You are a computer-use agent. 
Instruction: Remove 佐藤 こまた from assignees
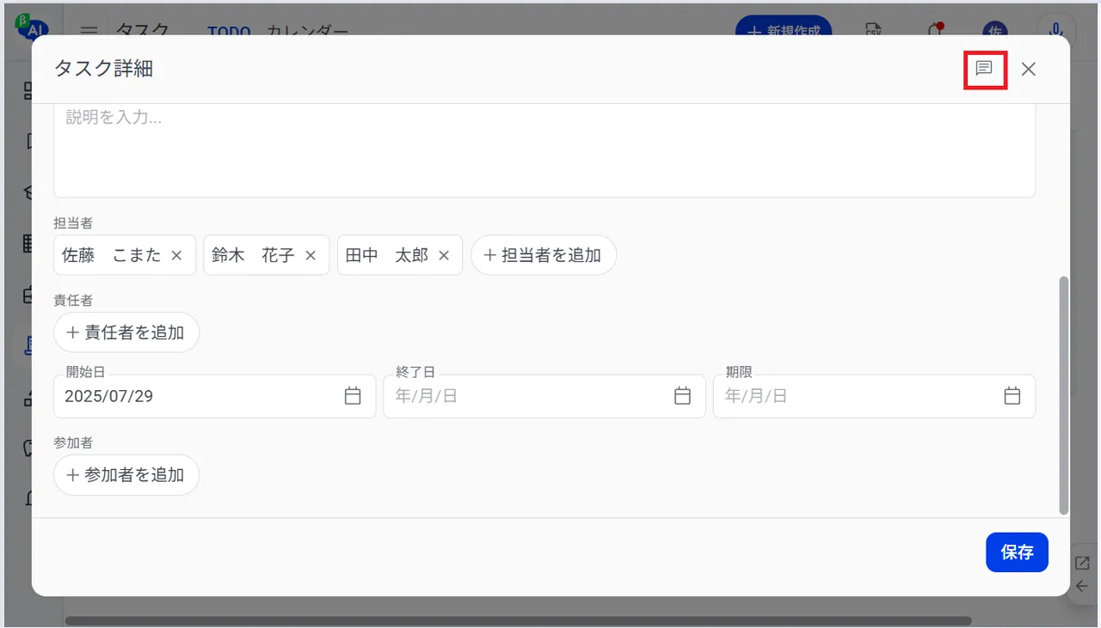176,255
